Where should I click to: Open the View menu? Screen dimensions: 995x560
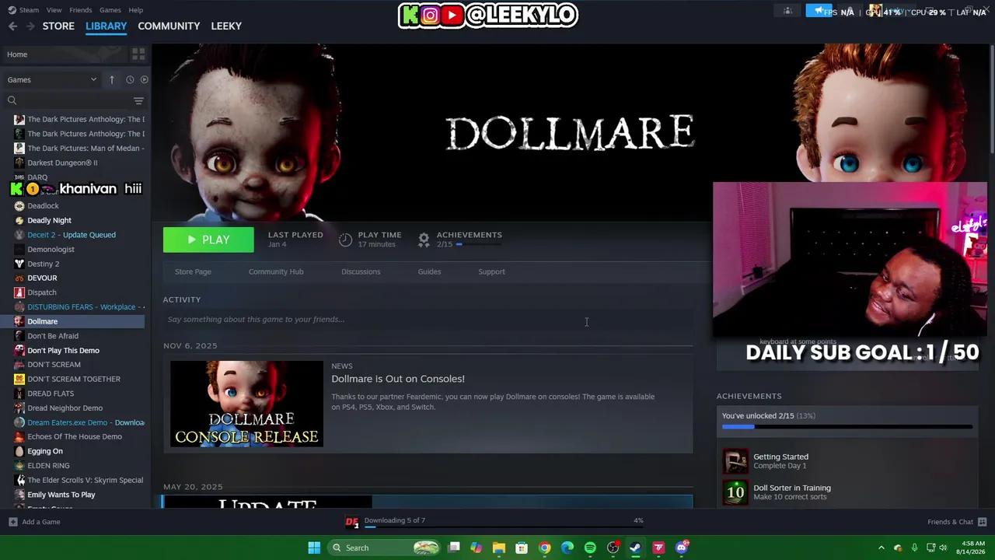(x=54, y=10)
